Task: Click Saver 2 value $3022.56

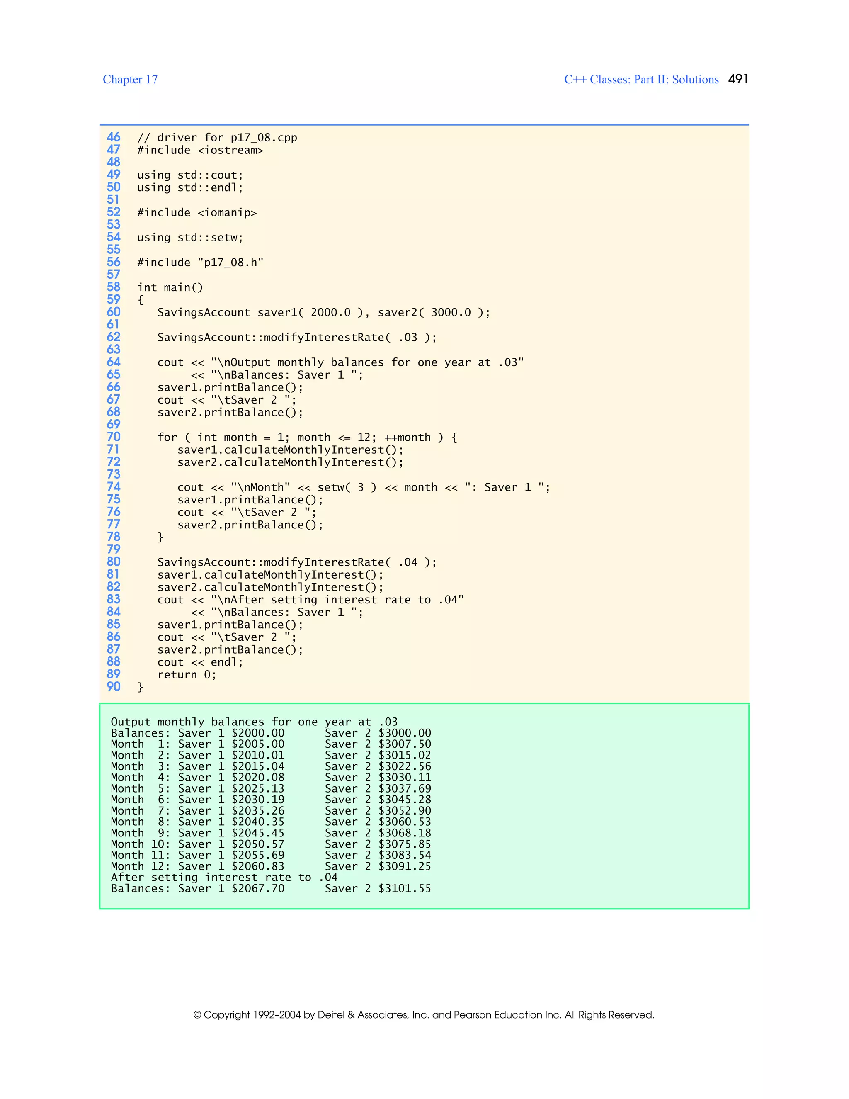Action: pos(405,766)
